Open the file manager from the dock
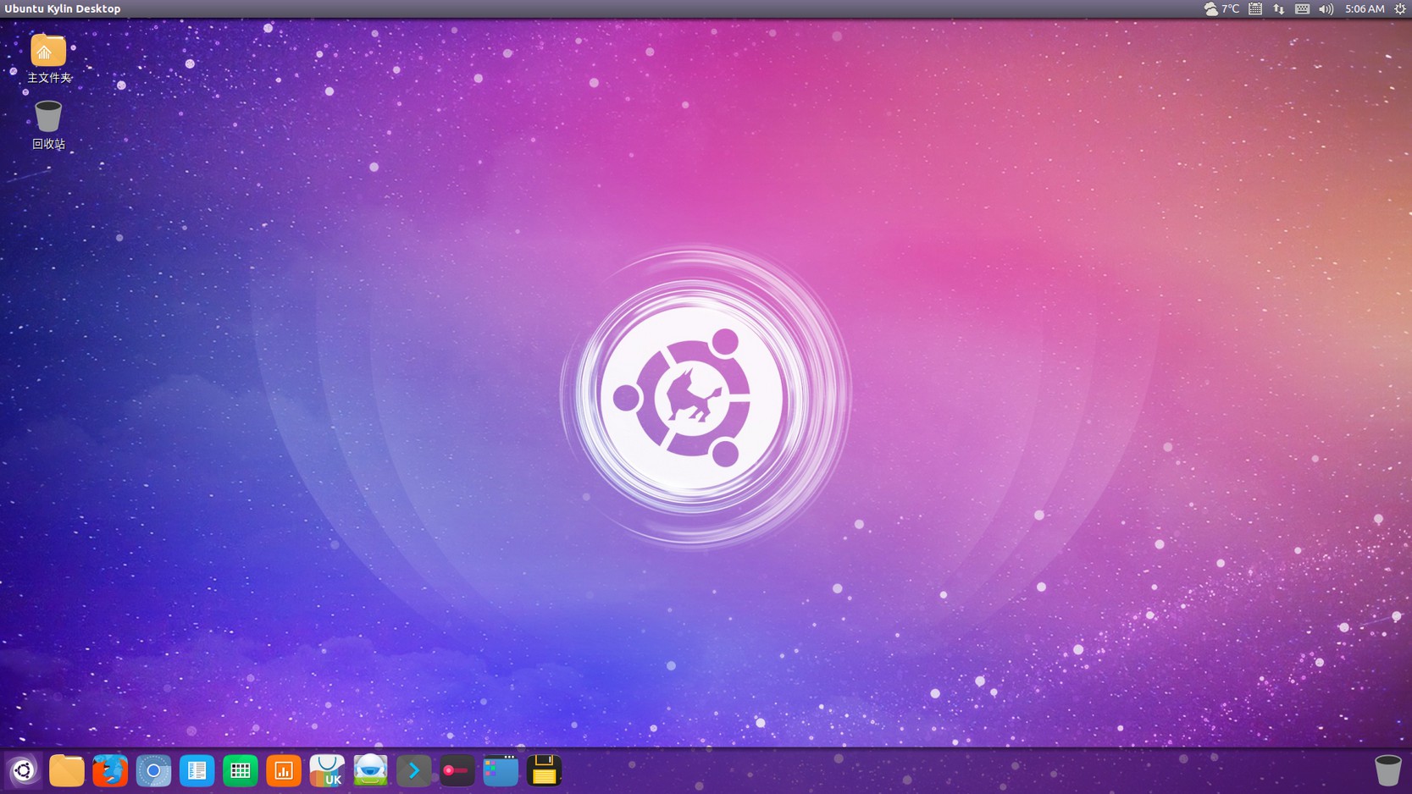 point(68,770)
